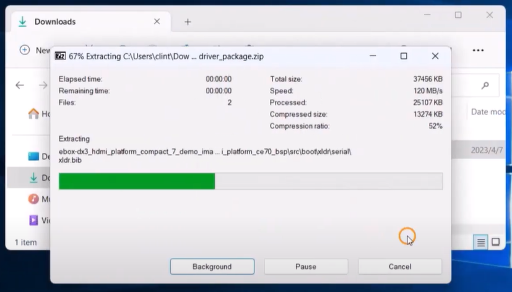Click the 25107 KB processed value

(x=428, y=103)
